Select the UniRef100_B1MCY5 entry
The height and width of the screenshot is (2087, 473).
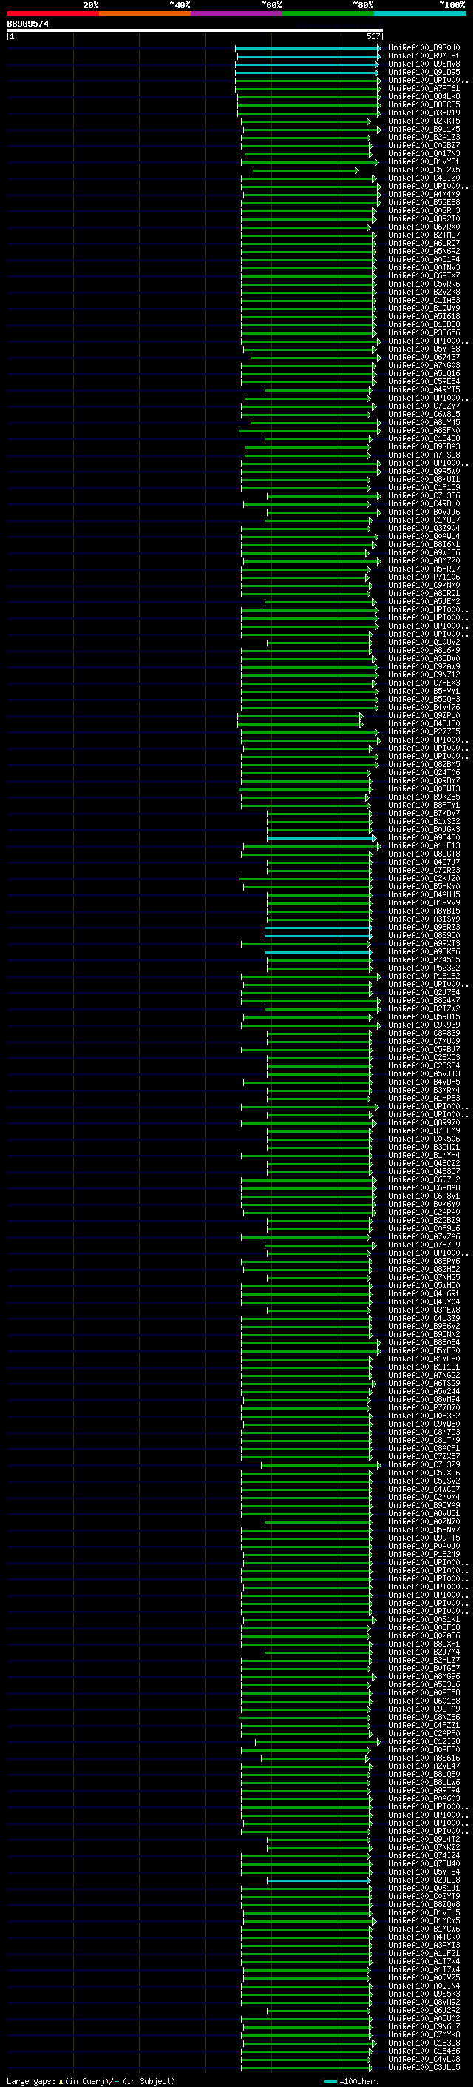[x=424, y=1920]
